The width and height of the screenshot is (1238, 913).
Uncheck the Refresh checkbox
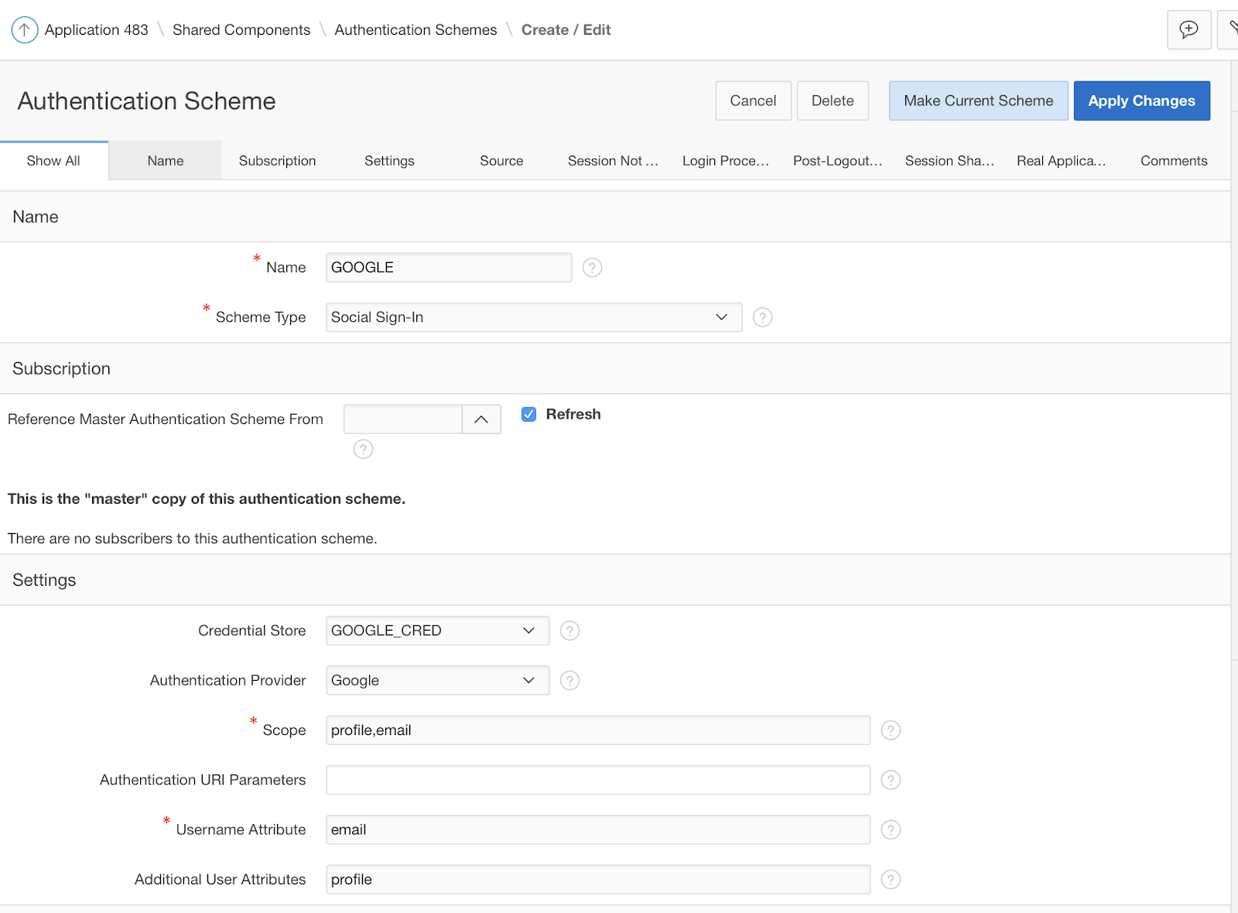pyautogui.click(x=528, y=414)
